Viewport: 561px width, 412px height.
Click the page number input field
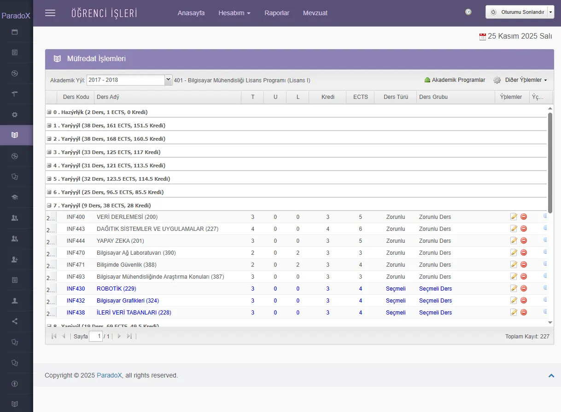96,337
